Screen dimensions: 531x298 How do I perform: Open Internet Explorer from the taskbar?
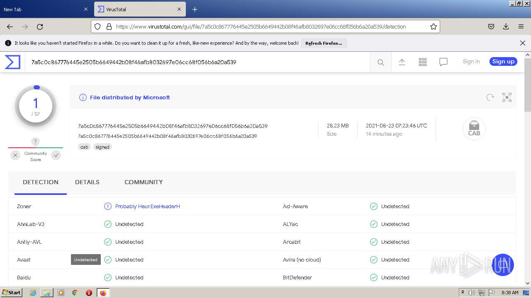33,293
